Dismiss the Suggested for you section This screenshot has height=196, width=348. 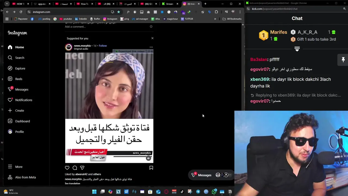pyautogui.click(x=152, y=38)
